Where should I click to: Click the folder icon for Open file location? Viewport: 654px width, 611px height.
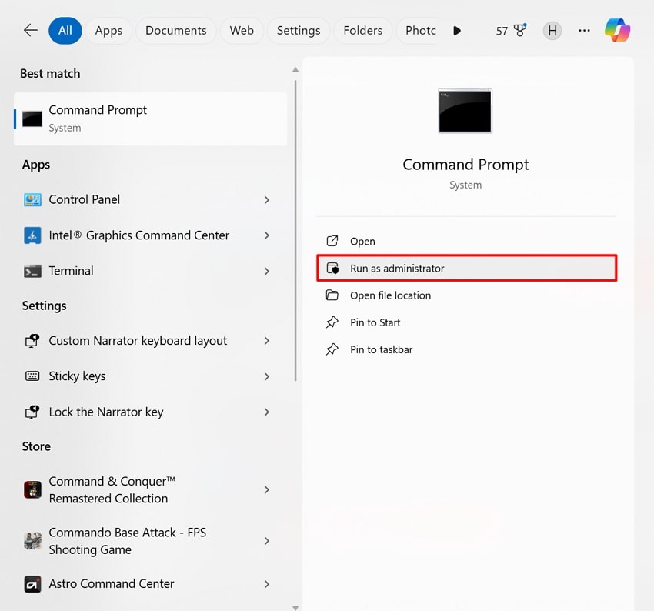pos(332,295)
